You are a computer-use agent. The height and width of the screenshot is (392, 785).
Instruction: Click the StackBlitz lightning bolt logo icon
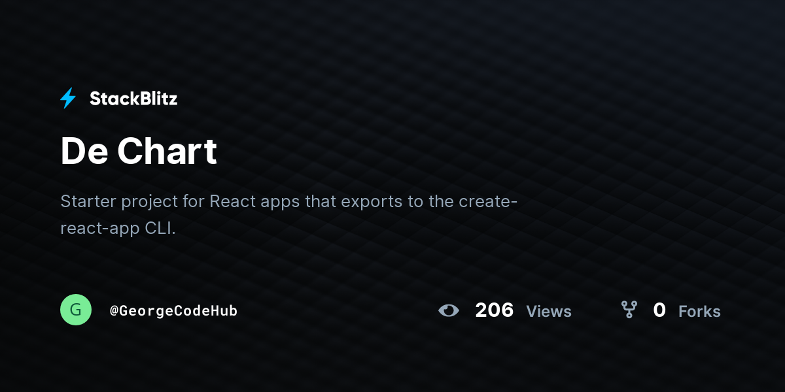(68, 98)
